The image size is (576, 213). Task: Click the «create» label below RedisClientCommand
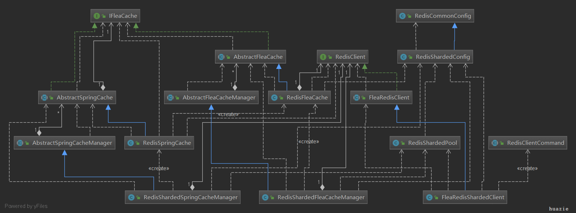(527, 168)
